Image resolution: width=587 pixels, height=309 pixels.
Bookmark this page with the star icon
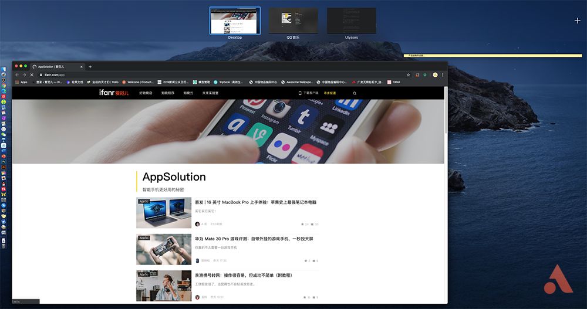(x=409, y=75)
